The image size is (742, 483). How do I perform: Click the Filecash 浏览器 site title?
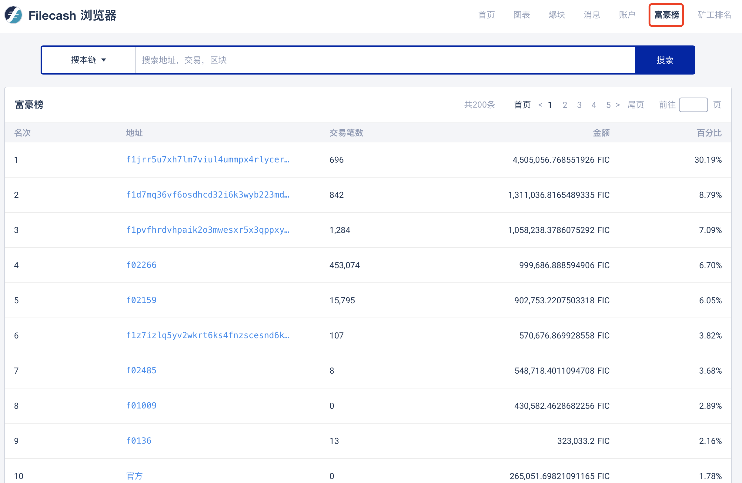click(72, 15)
